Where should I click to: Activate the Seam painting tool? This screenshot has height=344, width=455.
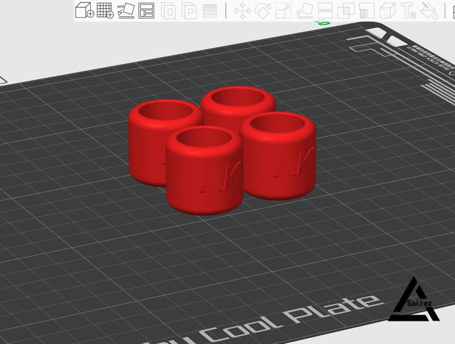click(388, 11)
